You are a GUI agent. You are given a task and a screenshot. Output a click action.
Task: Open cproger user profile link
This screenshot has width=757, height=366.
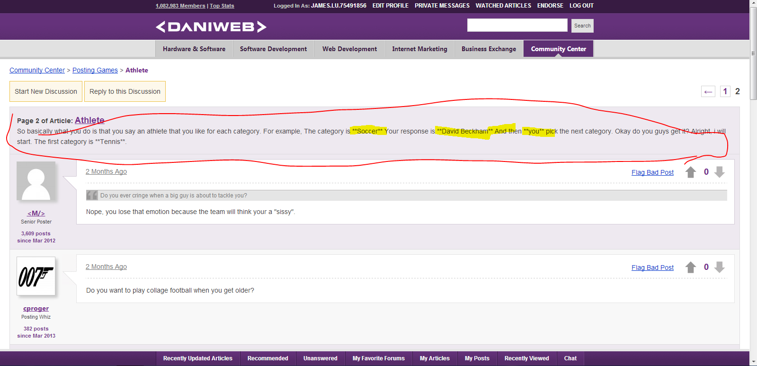36,308
